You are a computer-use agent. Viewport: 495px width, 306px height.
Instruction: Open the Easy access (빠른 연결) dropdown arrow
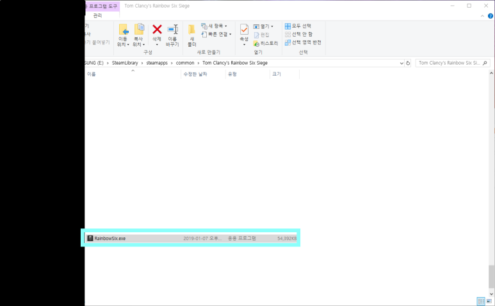click(230, 34)
